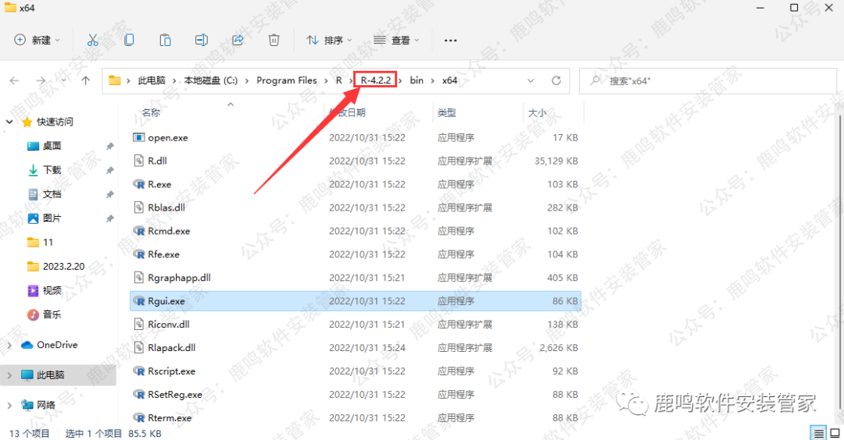Sort files by 名称 column header
Viewport: 844px width, 440px height.
pos(151,113)
